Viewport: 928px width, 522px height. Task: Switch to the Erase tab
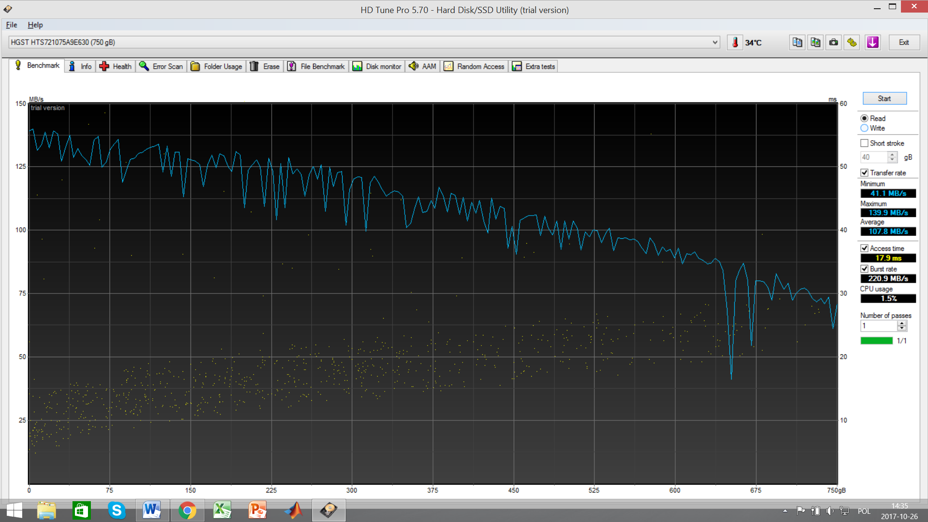click(x=265, y=66)
